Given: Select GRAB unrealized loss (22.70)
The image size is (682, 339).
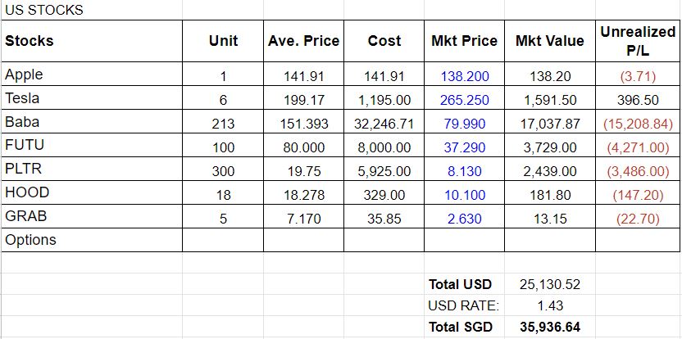Looking at the screenshot, I should tap(638, 219).
